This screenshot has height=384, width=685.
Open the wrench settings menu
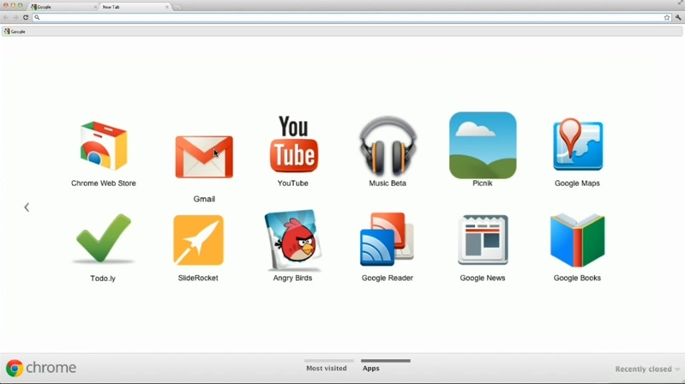point(678,17)
